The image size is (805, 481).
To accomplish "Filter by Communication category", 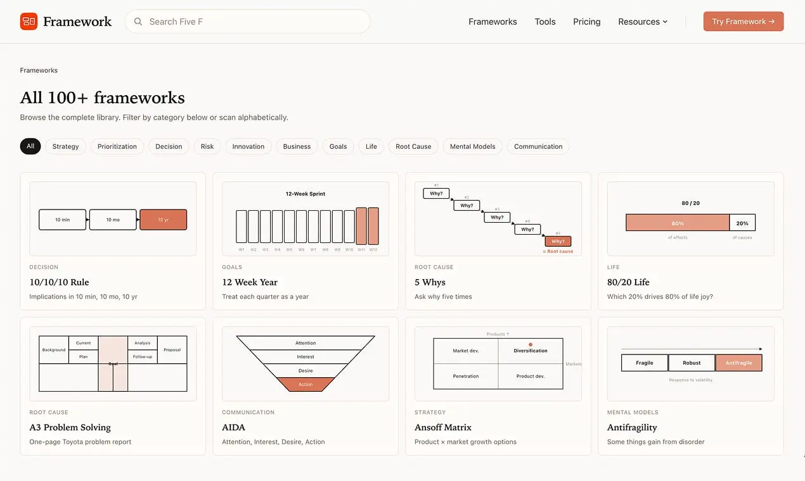I will pyautogui.click(x=538, y=146).
